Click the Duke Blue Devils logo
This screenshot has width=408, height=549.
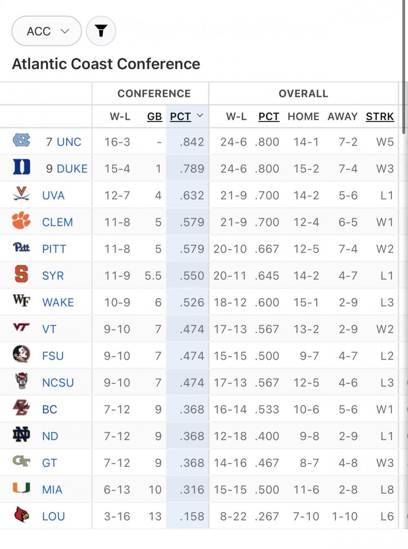coord(21,167)
